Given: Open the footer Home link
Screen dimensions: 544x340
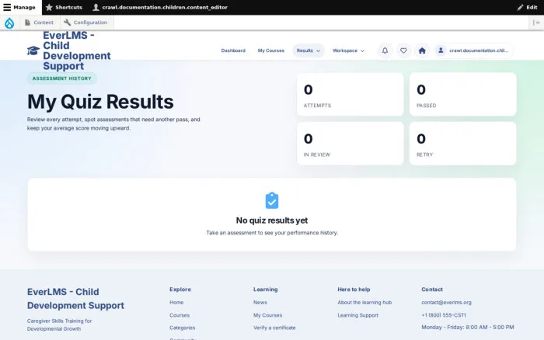Looking at the screenshot, I should [x=176, y=302].
